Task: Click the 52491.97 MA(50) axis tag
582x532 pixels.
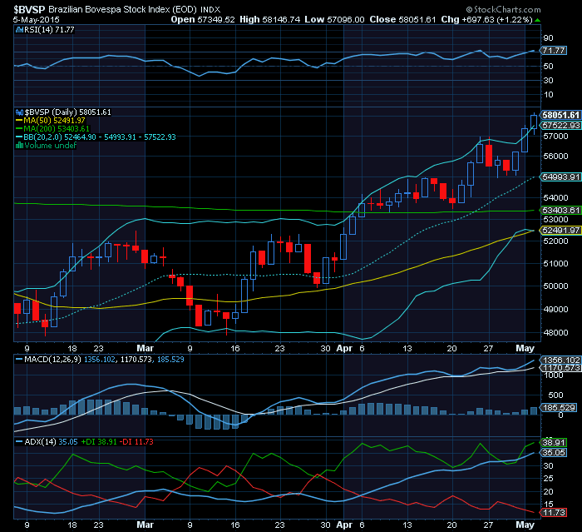Action: pyautogui.click(x=560, y=230)
